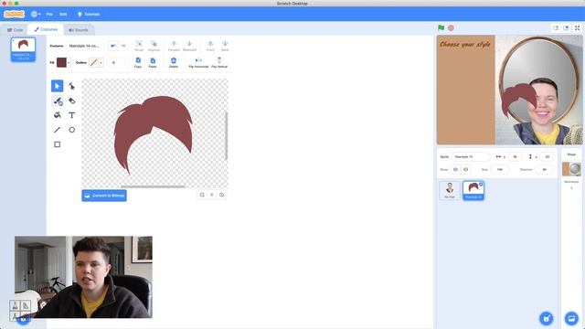Edit the outline width field
The width and height of the screenshot is (585, 329).
click(115, 63)
